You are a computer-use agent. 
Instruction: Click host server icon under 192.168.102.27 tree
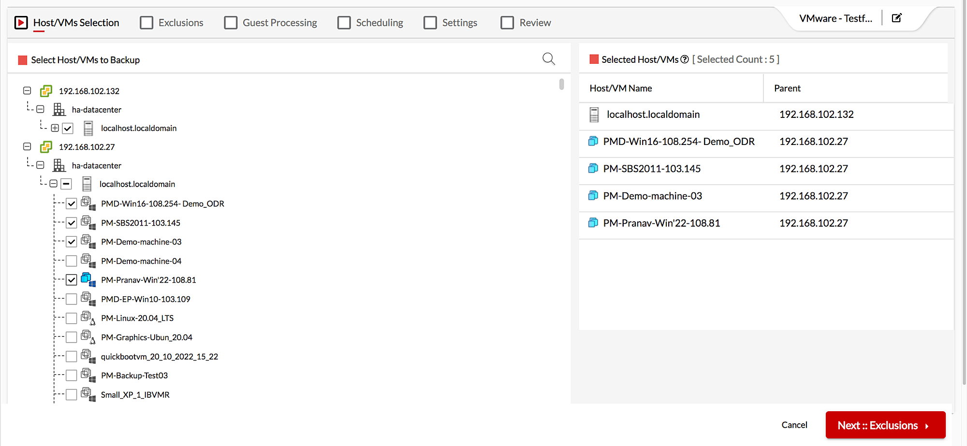pyautogui.click(x=87, y=184)
